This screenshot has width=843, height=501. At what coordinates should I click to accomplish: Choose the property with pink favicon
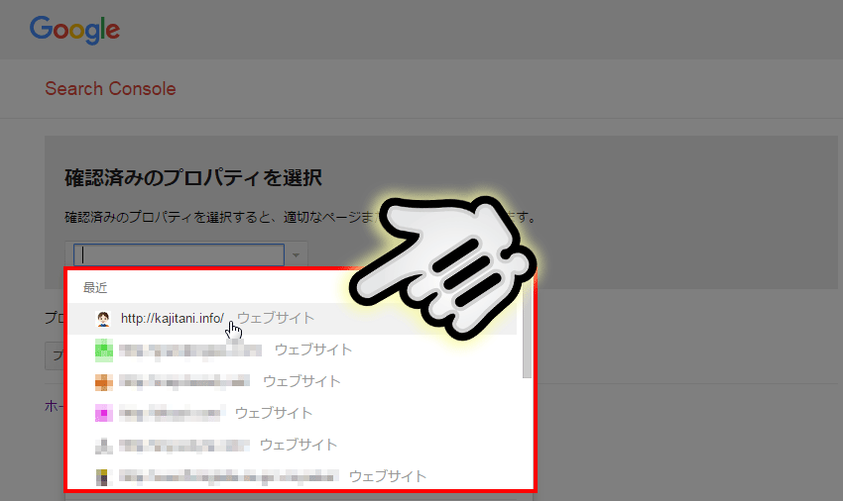pos(293,414)
